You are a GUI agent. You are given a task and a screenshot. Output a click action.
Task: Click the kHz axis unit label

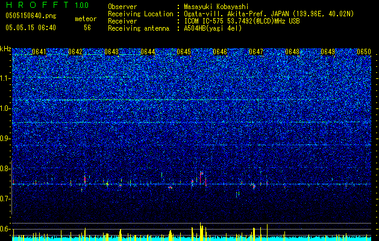point(5,49)
